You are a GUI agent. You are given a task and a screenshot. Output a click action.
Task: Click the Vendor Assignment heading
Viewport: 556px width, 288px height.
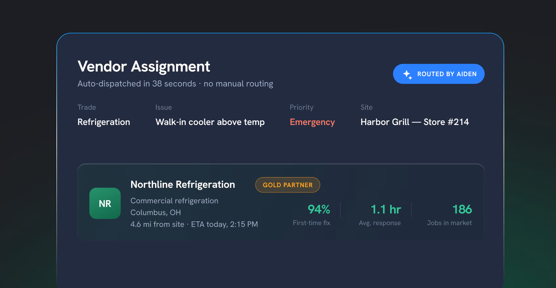[x=144, y=66]
